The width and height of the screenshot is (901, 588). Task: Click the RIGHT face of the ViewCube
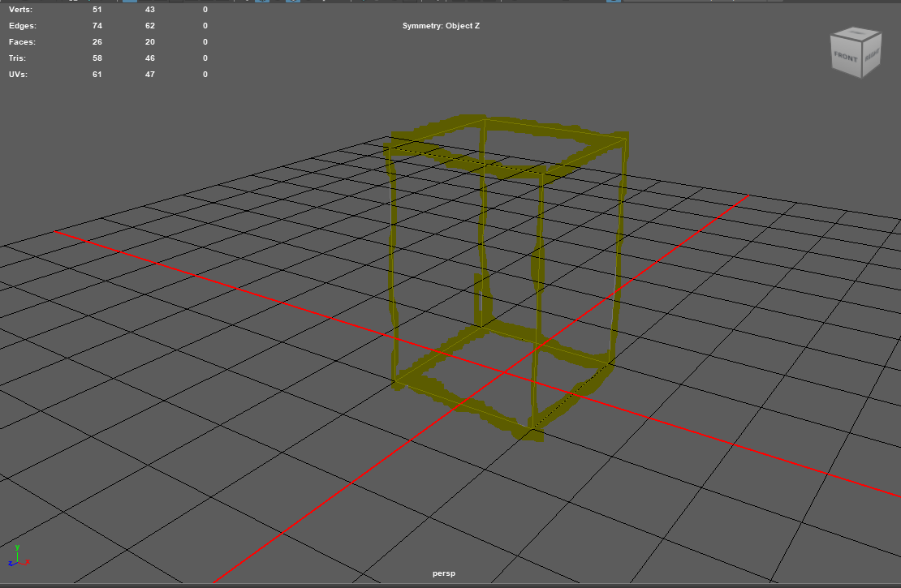(x=872, y=55)
